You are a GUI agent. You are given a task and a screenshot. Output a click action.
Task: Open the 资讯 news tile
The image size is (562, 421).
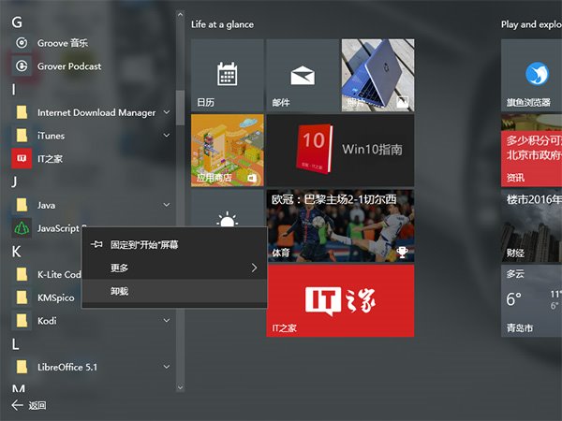[x=531, y=151]
